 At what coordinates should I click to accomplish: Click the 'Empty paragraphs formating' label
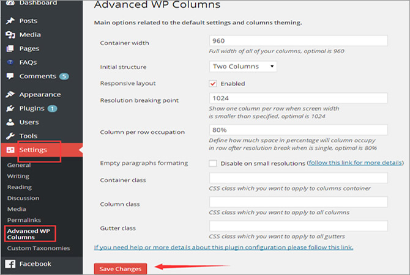pos(144,163)
